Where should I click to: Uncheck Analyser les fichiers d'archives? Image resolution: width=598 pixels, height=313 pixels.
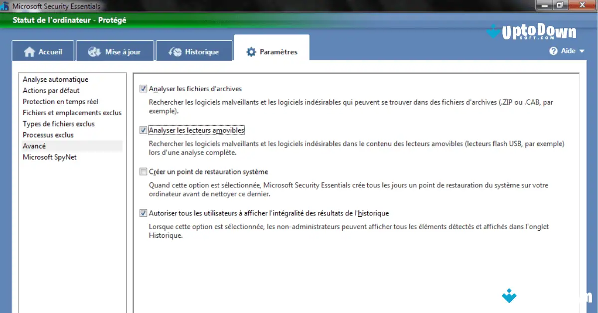143,88
